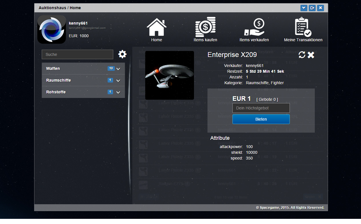
Task: Click the Spacegame copyright footer text
Action: (x=290, y=208)
